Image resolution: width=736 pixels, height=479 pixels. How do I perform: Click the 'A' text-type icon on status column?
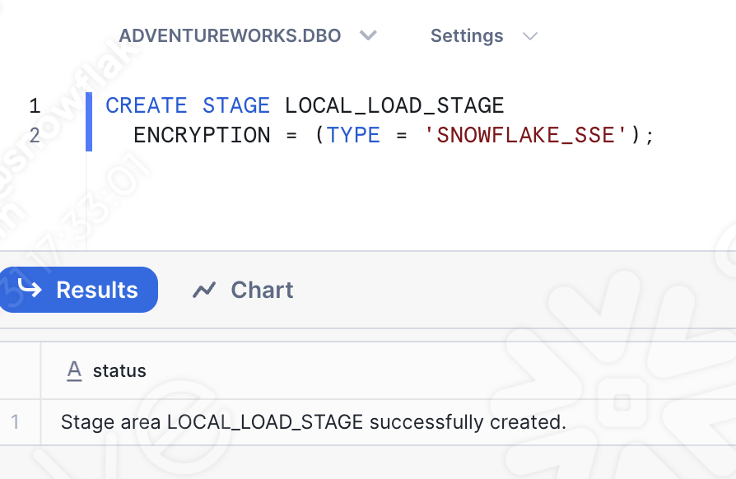coord(74,370)
